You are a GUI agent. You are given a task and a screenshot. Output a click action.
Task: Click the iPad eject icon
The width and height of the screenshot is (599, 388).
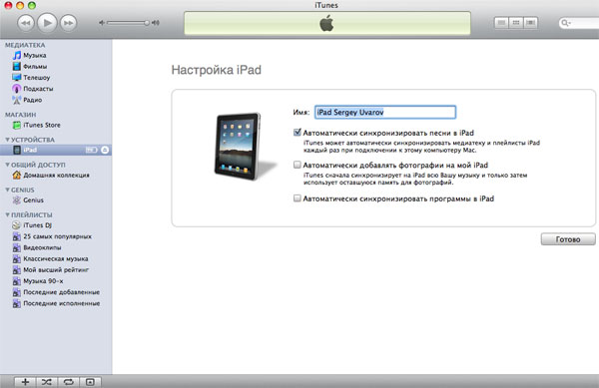click(x=105, y=150)
